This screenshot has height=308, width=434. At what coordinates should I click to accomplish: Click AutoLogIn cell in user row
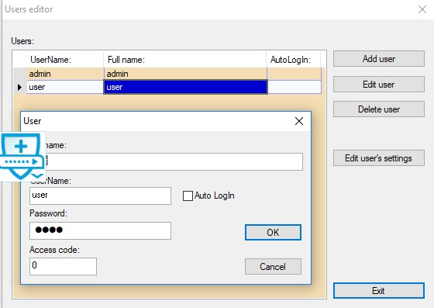click(294, 87)
